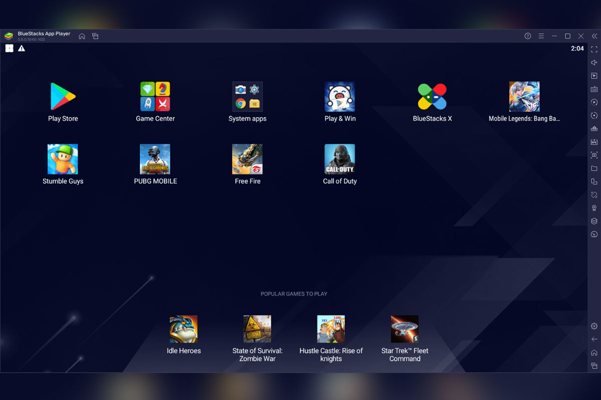The width and height of the screenshot is (601, 400).
Task: Open game controls keyboard icon
Action: point(594,89)
